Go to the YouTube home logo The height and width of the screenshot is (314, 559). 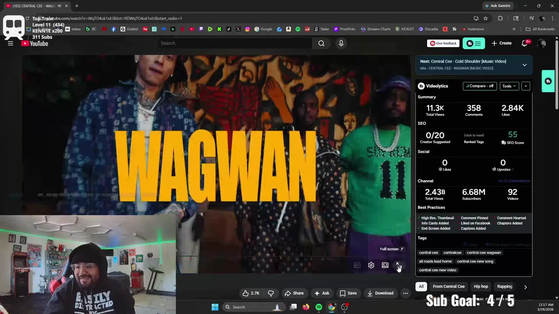[x=35, y=43]
